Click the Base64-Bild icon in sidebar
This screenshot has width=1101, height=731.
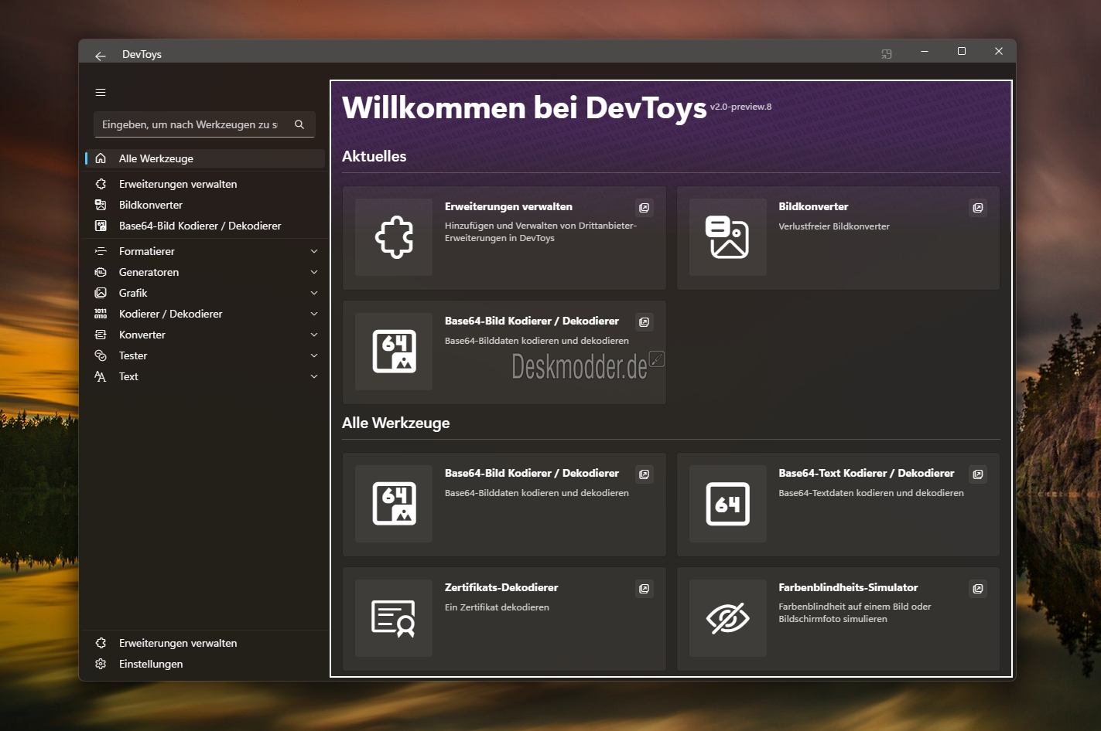click(101, 226)
